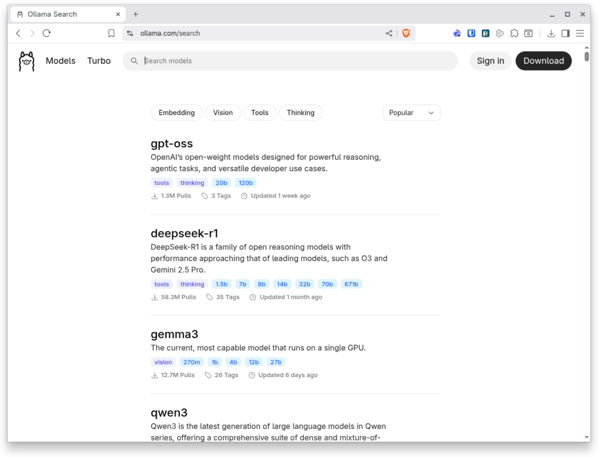Image resolution: width=598 pixels, height=457 pixels.
Task: Click '35 Tags' under deepseek-r1
Action: pos(228,297)
